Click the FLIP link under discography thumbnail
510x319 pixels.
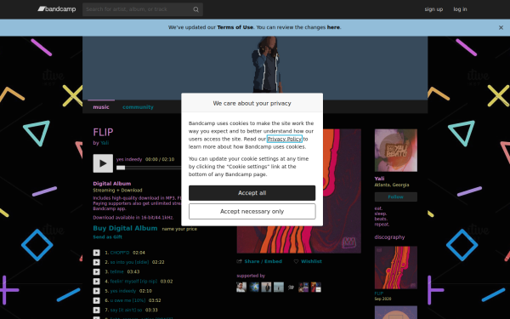pyautogui.click(x=379, y=293)
